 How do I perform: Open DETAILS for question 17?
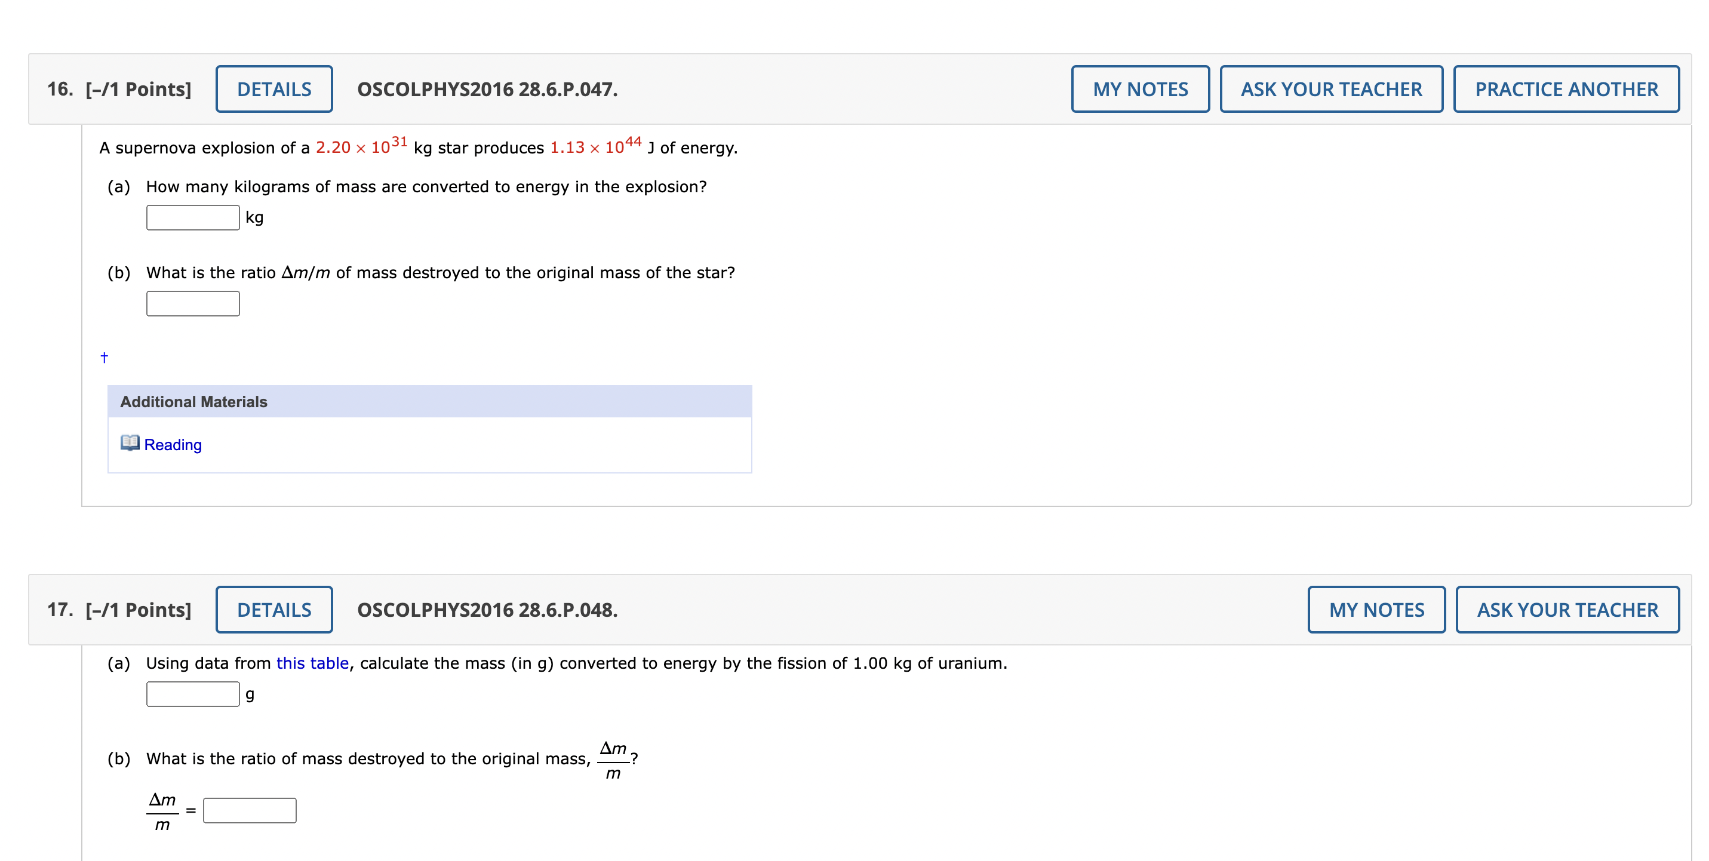[274, 609]
